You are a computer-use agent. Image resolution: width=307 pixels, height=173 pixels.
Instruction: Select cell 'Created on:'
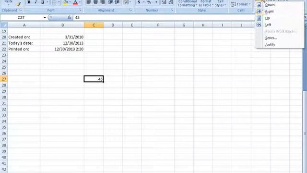click(24, 37)
